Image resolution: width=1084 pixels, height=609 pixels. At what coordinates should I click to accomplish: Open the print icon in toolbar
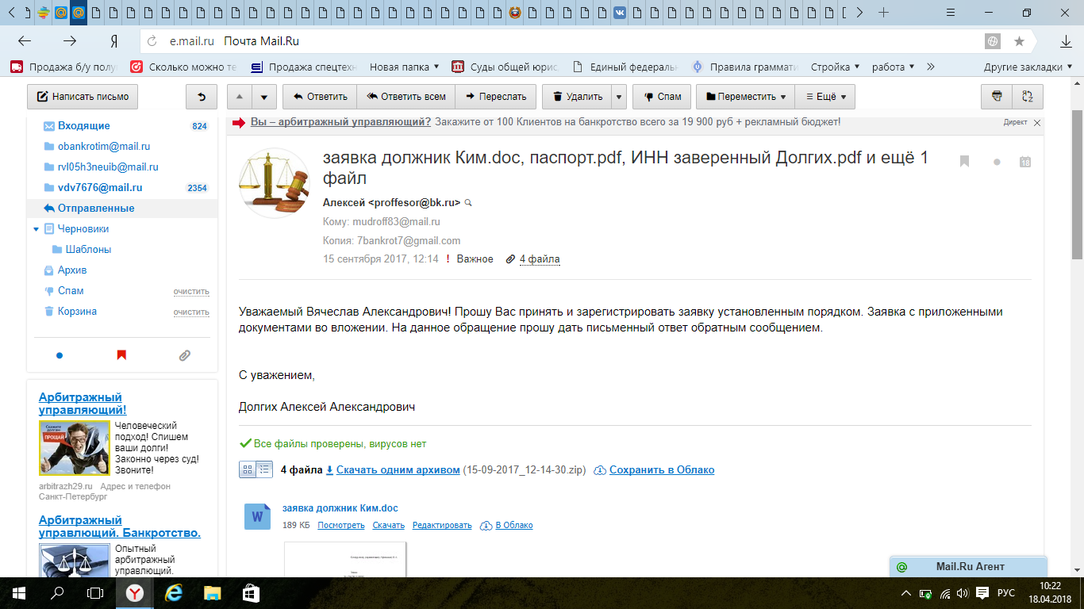tap(997, 97)
